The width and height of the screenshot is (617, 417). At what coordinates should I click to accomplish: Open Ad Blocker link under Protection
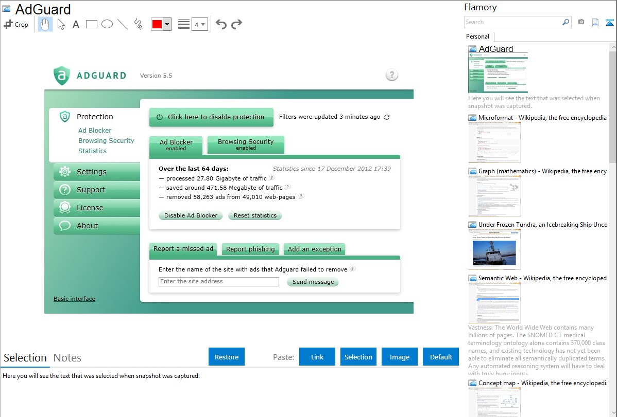[x=95, y=130]
